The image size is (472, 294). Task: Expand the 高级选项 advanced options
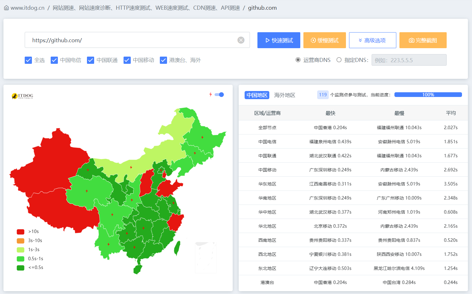[x=373, y=40]
